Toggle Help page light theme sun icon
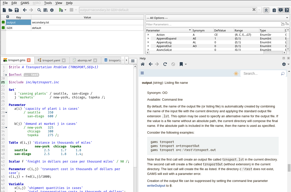Image resolution: width=291 pixels, height=192 pixels. pos(236,73)
